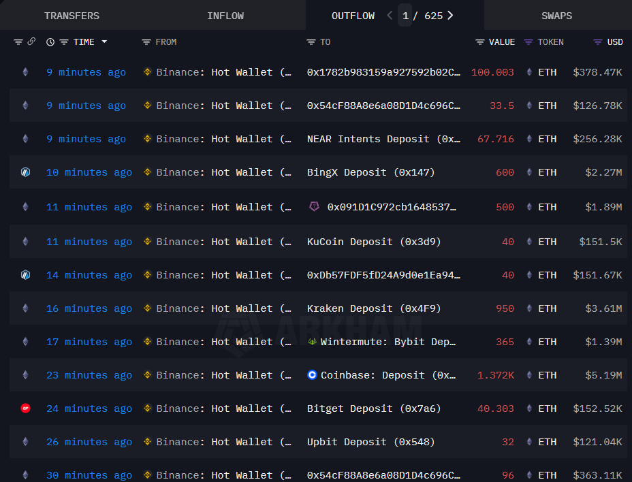This screenshot has height=482, width=632.
Task: Click Binance logo in BingX Deposit row
Action: [148, 172]
